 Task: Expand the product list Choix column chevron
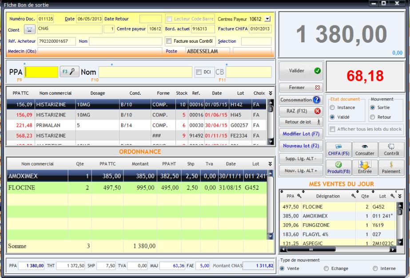271,93
